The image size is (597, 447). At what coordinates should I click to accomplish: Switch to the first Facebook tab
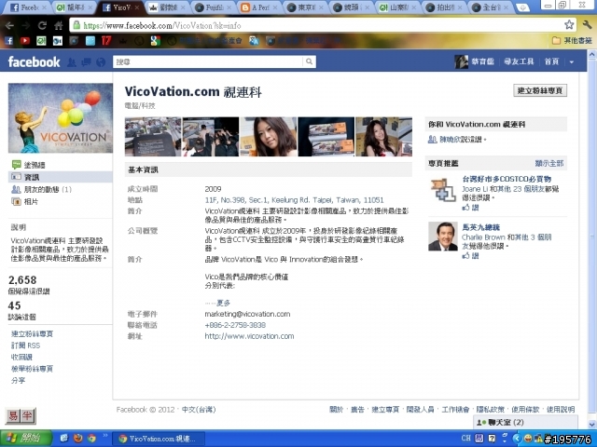coord(27,7)
